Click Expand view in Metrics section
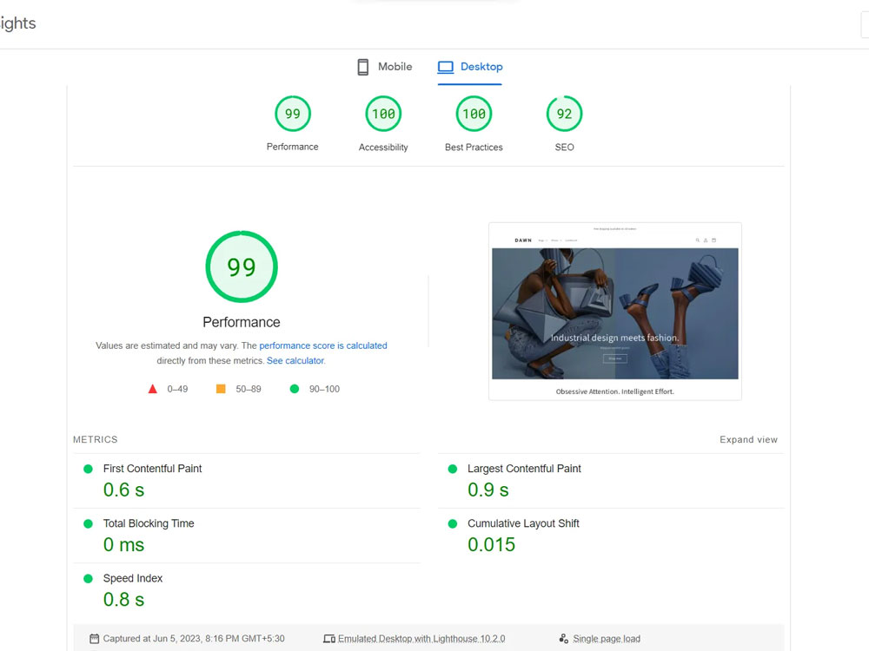Image resolution: width=869 pixels, height=651 pixels. 748,439
